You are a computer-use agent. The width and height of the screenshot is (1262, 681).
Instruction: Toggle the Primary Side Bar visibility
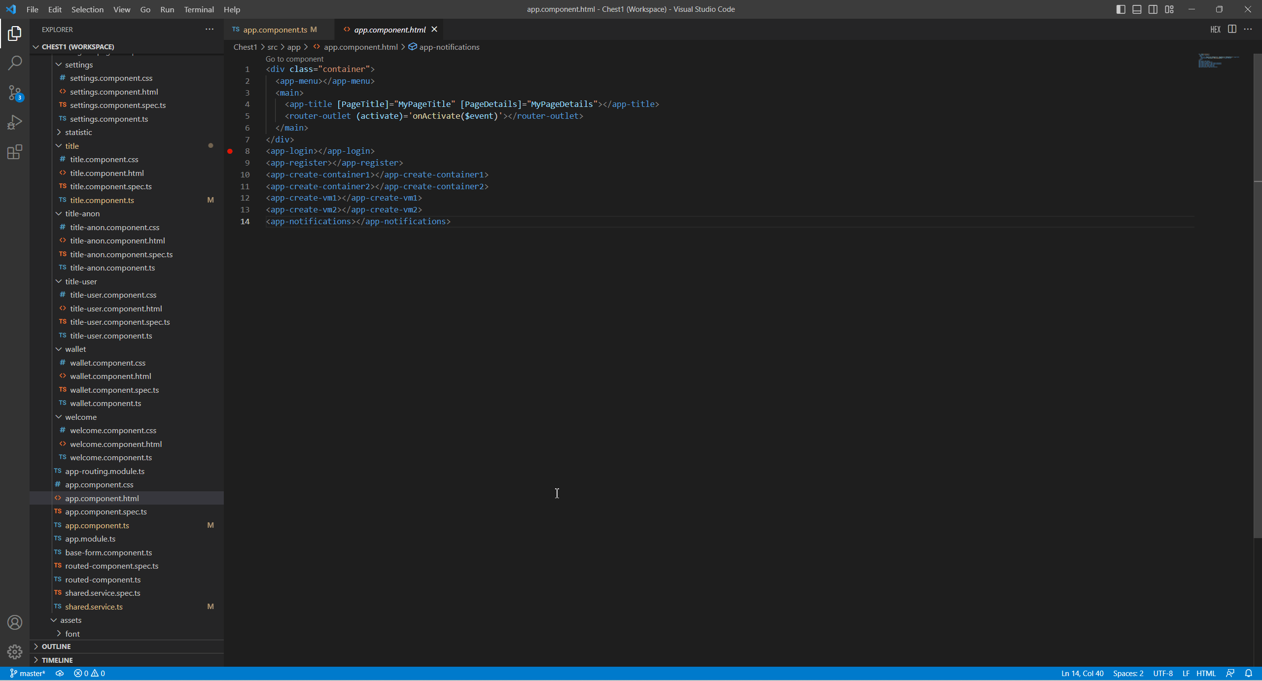click(x=1120, y=9)
